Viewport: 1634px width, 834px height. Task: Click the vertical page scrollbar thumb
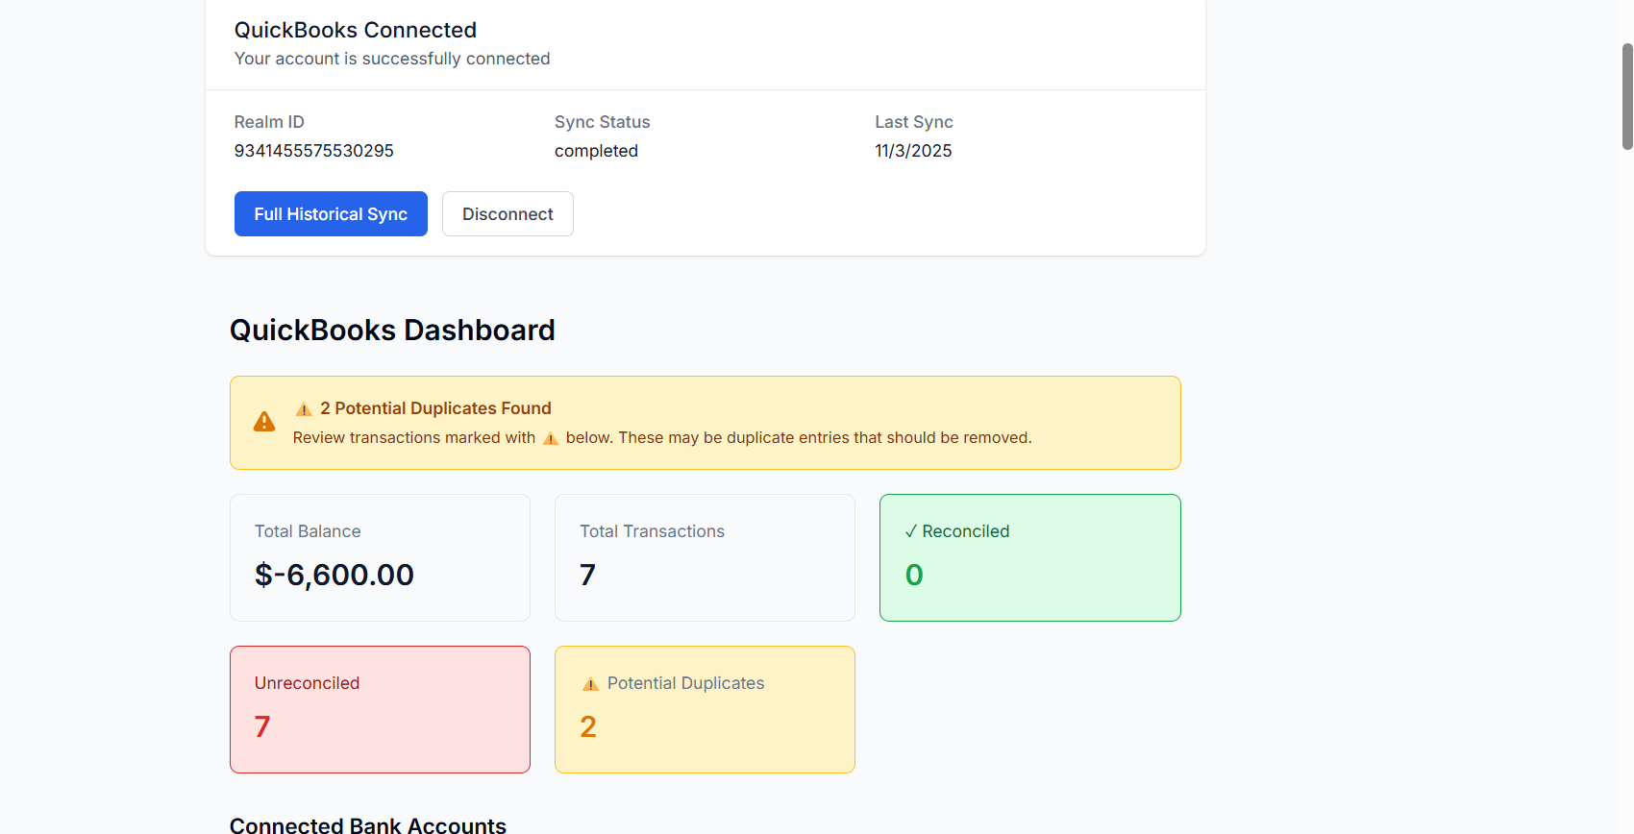pos(1627,96)
